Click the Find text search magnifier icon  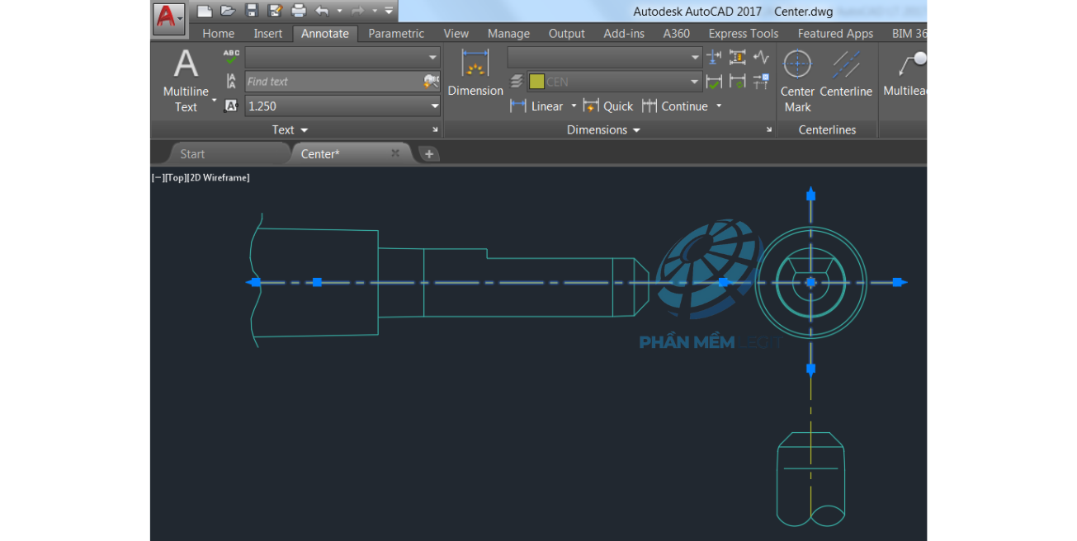pos(431,81)
